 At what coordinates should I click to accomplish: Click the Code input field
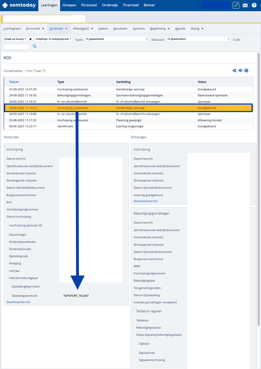[x=17, y=46]
